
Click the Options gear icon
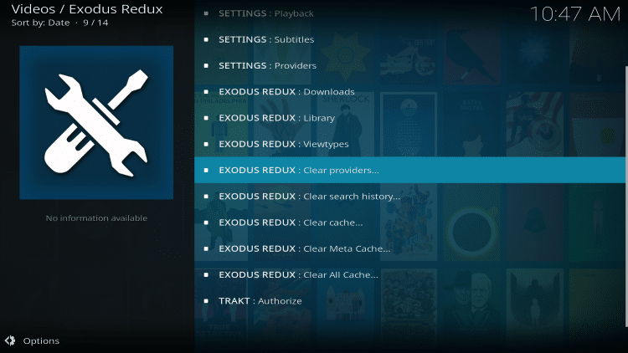(10, 340)
